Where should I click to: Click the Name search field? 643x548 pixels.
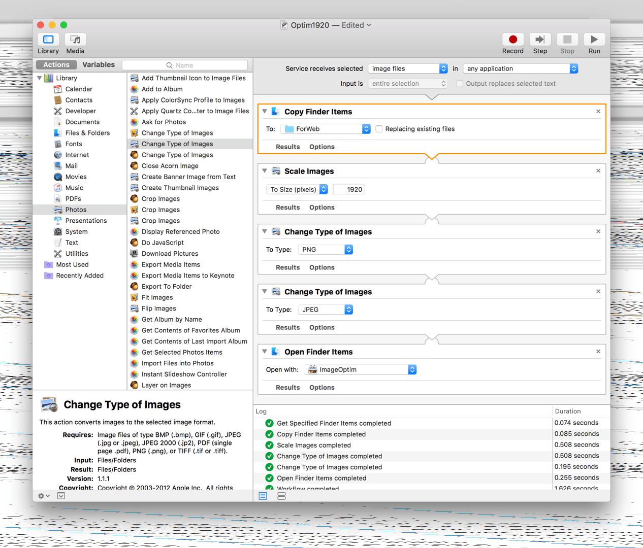185,65
